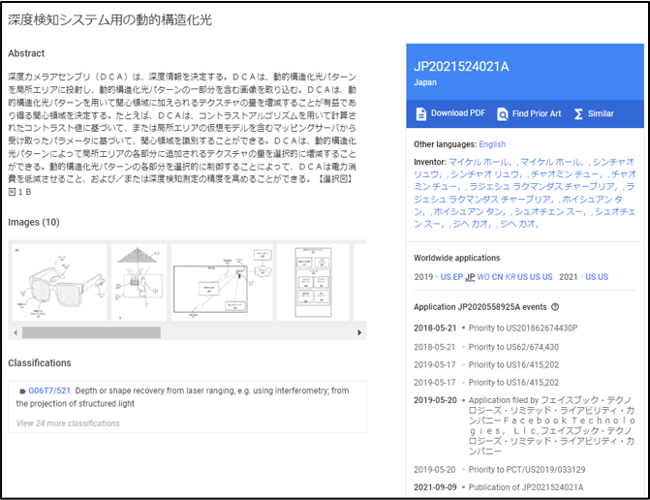Click the left arrow of image carousel
Viewport: 650px width, 500px height.
click(15, 332)
